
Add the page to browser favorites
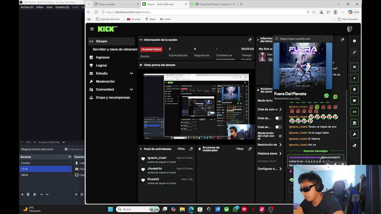(x=314, y=12)
